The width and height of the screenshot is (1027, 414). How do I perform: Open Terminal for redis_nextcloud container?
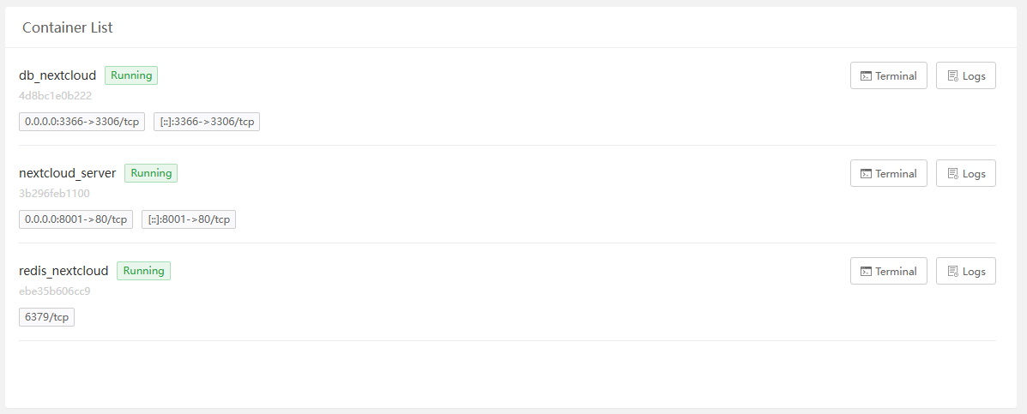[x=888, y=271]
